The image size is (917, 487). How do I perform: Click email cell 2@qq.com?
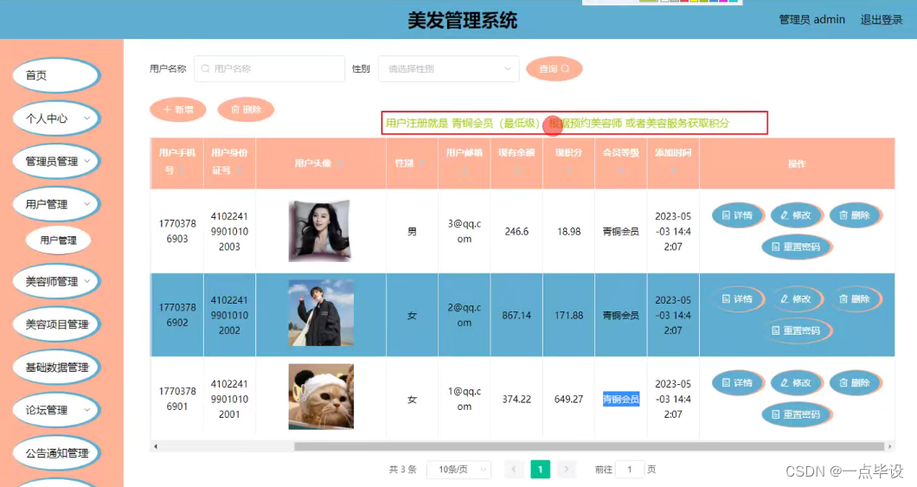[x=465, y=315]
